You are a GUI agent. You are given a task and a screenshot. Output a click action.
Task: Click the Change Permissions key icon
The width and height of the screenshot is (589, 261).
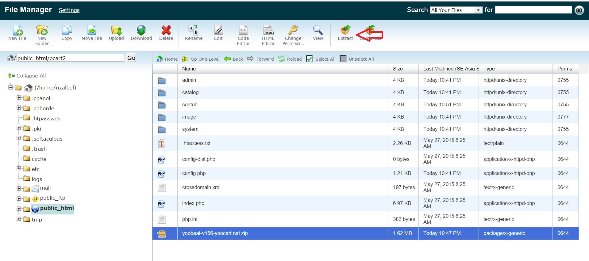[x=293, y=30]
